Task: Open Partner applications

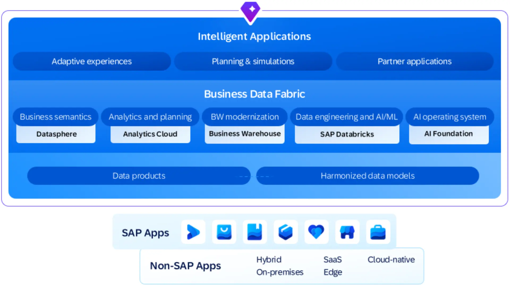Action: point(414,61)
